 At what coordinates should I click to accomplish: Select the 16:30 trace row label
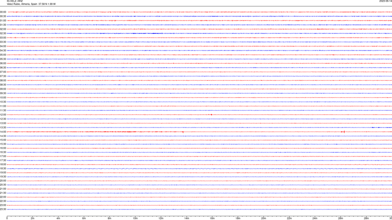click(x=3, y=152)
